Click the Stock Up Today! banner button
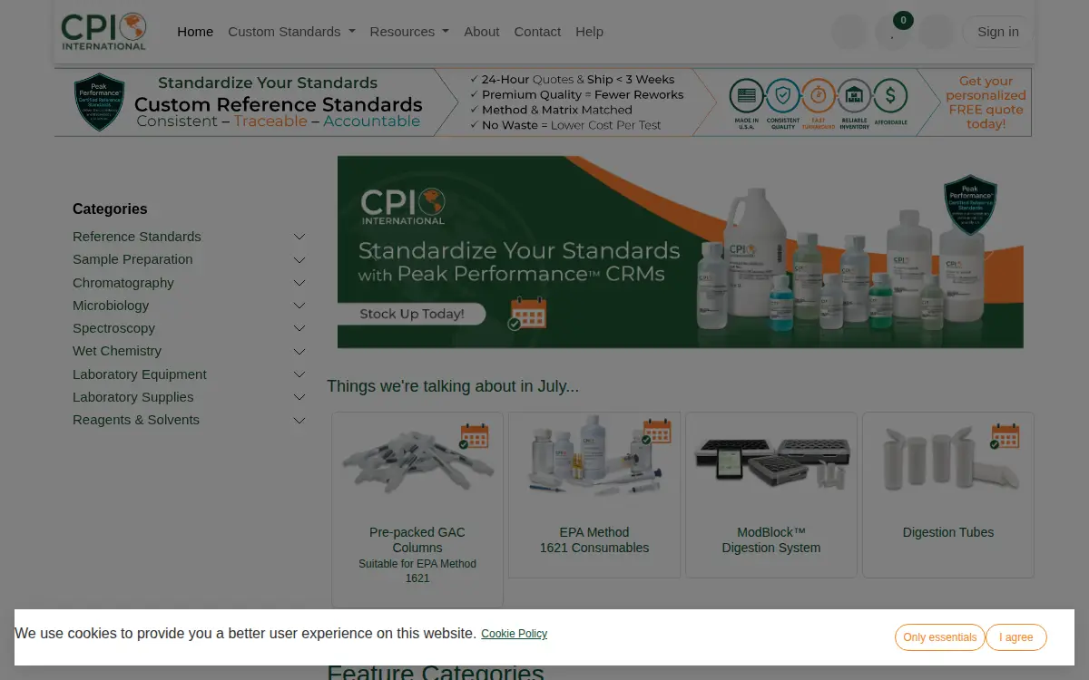 pos(411,314)
